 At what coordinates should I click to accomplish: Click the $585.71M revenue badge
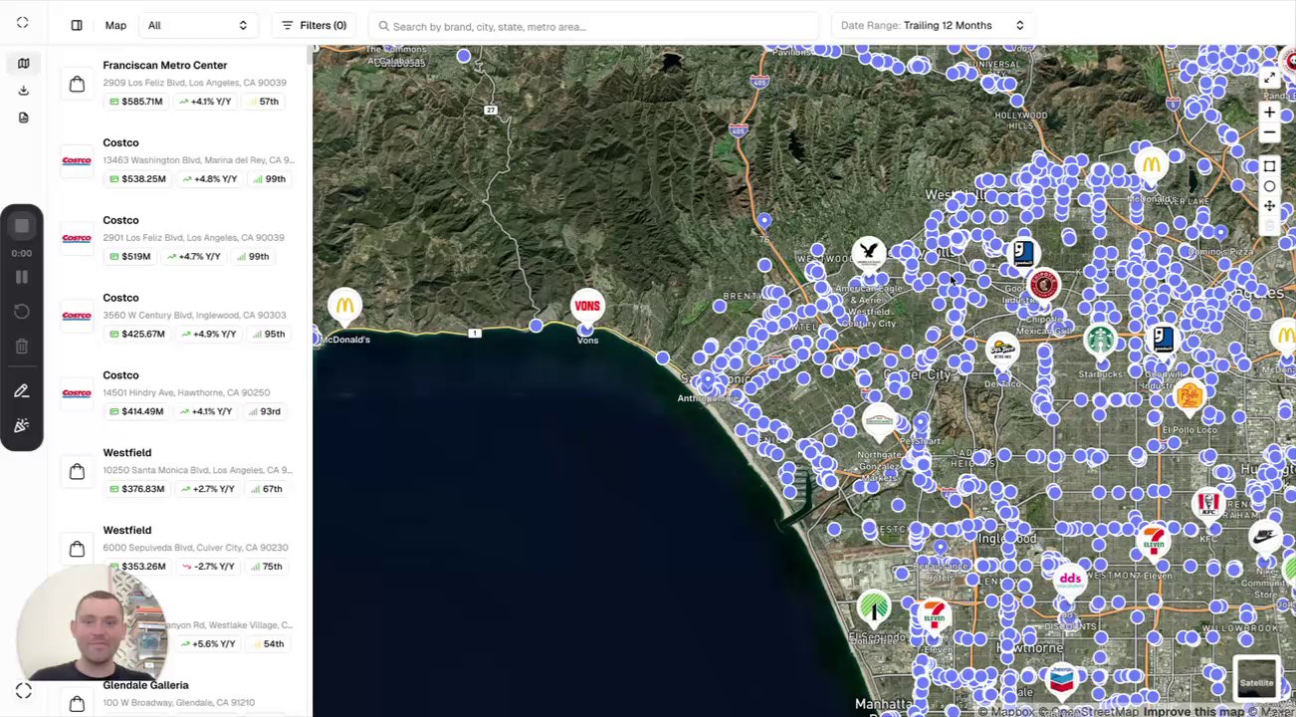click(136, 102)
